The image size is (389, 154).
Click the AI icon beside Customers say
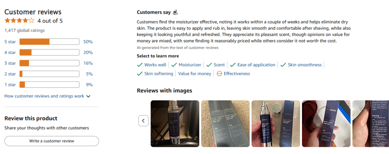click(175, 12)
